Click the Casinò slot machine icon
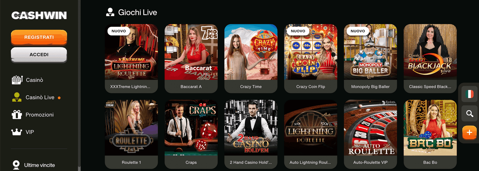This screenshot has height=171, width=479. (x=17, y=80)
